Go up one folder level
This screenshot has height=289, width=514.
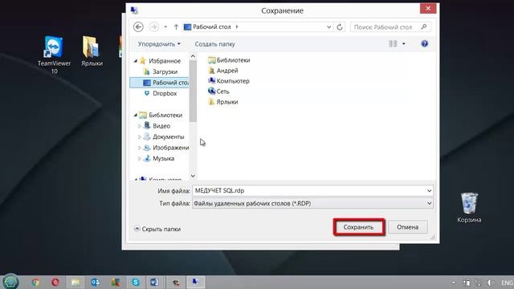[x=176, y=26]
